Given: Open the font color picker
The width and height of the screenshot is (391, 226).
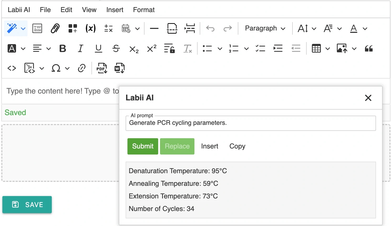Looking at the screenshot, I should (354, 28).
